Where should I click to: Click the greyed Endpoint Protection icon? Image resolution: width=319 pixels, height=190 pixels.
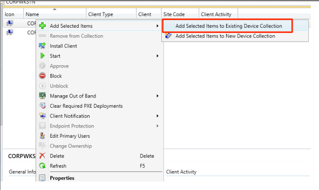tap(43, 126)
